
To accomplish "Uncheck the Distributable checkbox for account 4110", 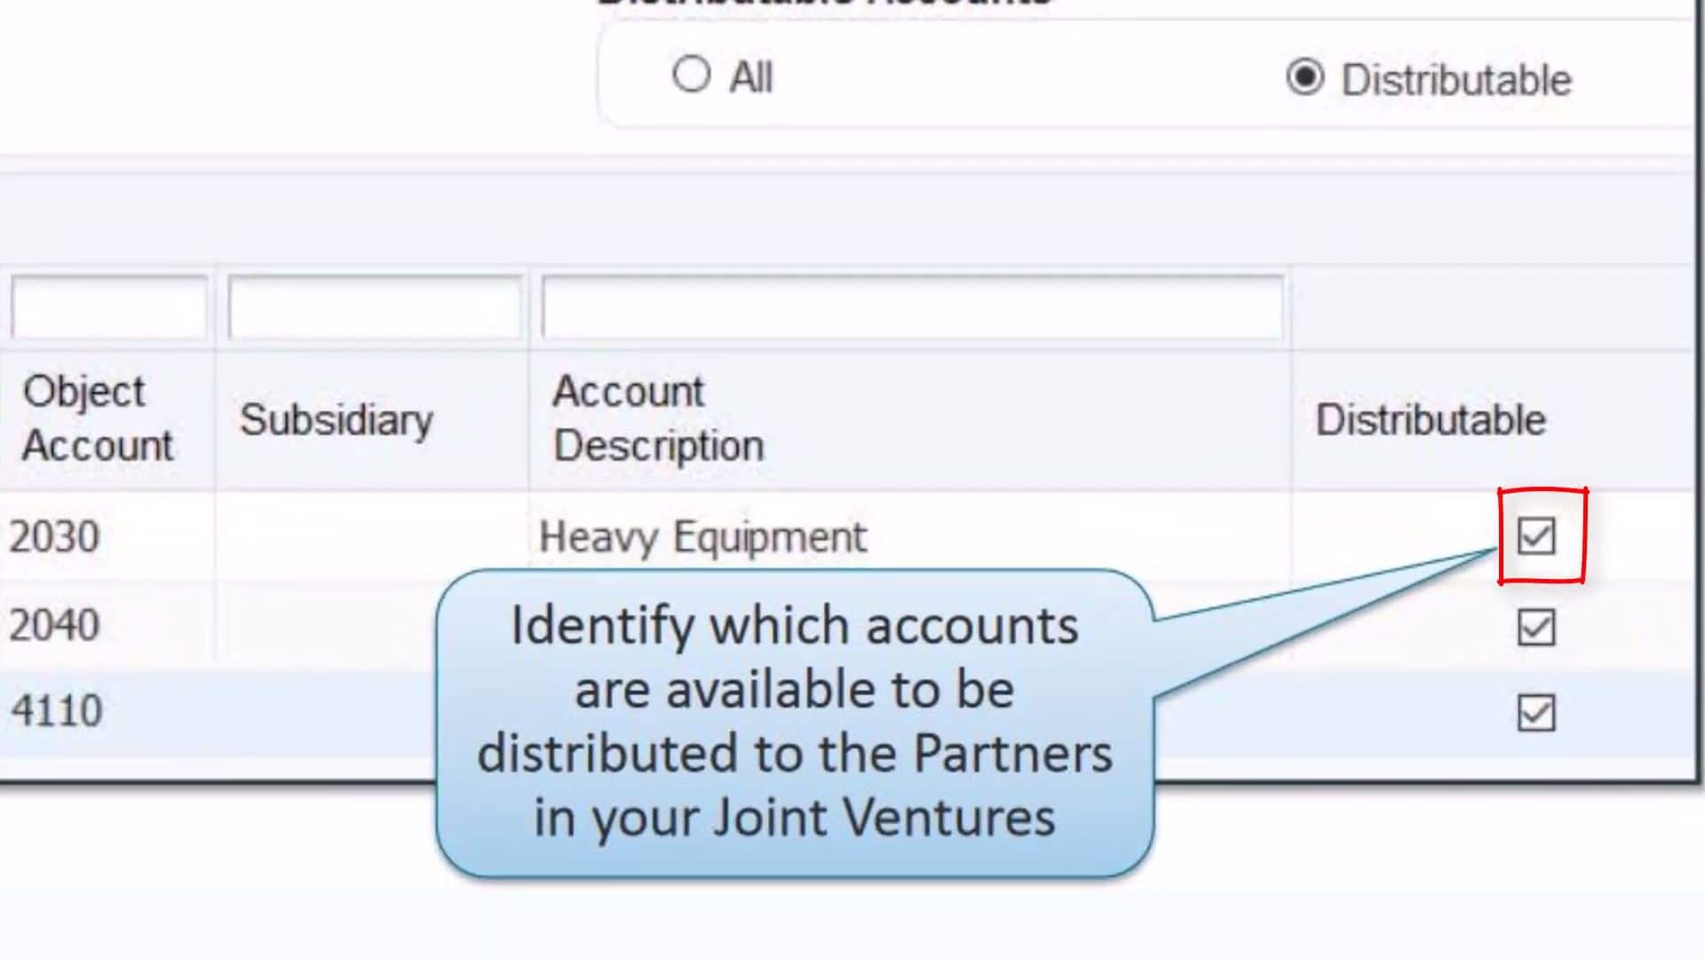I will 1535,710.
